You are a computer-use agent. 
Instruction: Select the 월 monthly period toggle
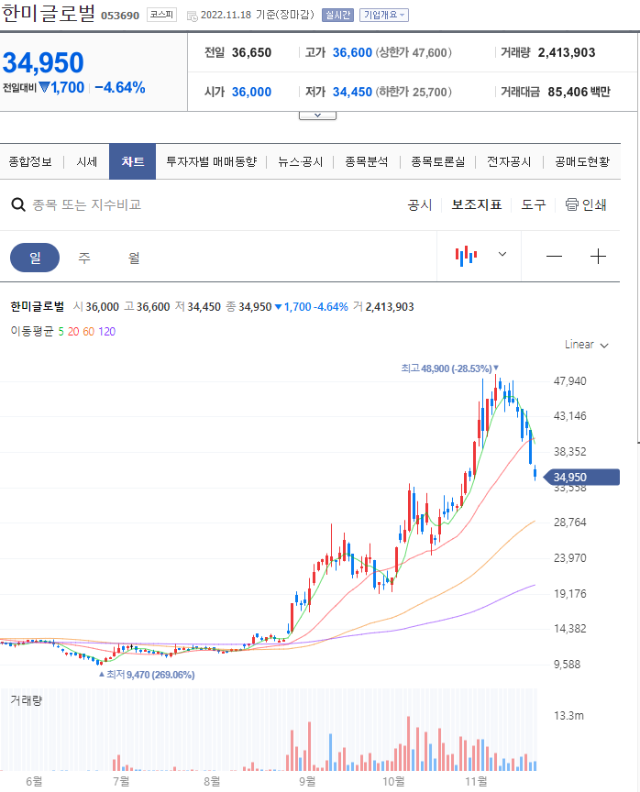point(133,258)
